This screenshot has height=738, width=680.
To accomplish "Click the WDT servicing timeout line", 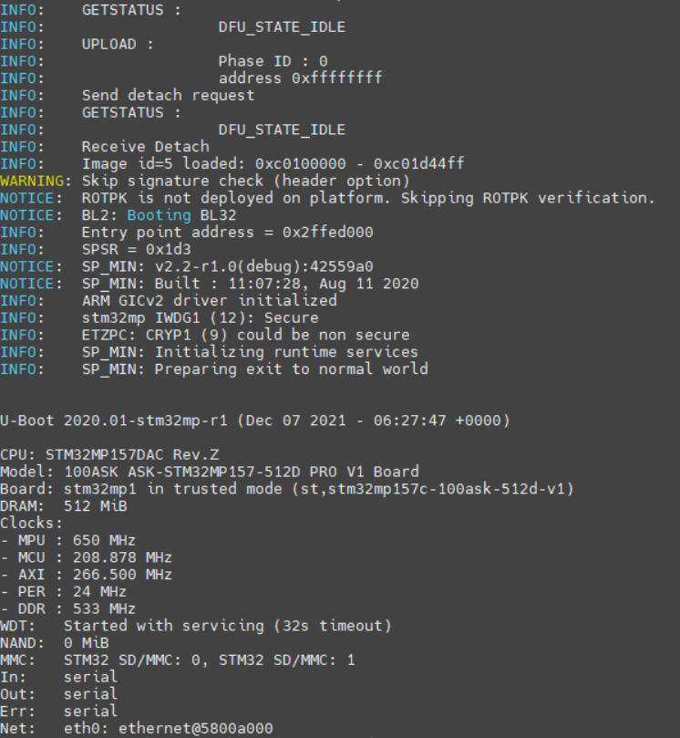I will (195, 626).
